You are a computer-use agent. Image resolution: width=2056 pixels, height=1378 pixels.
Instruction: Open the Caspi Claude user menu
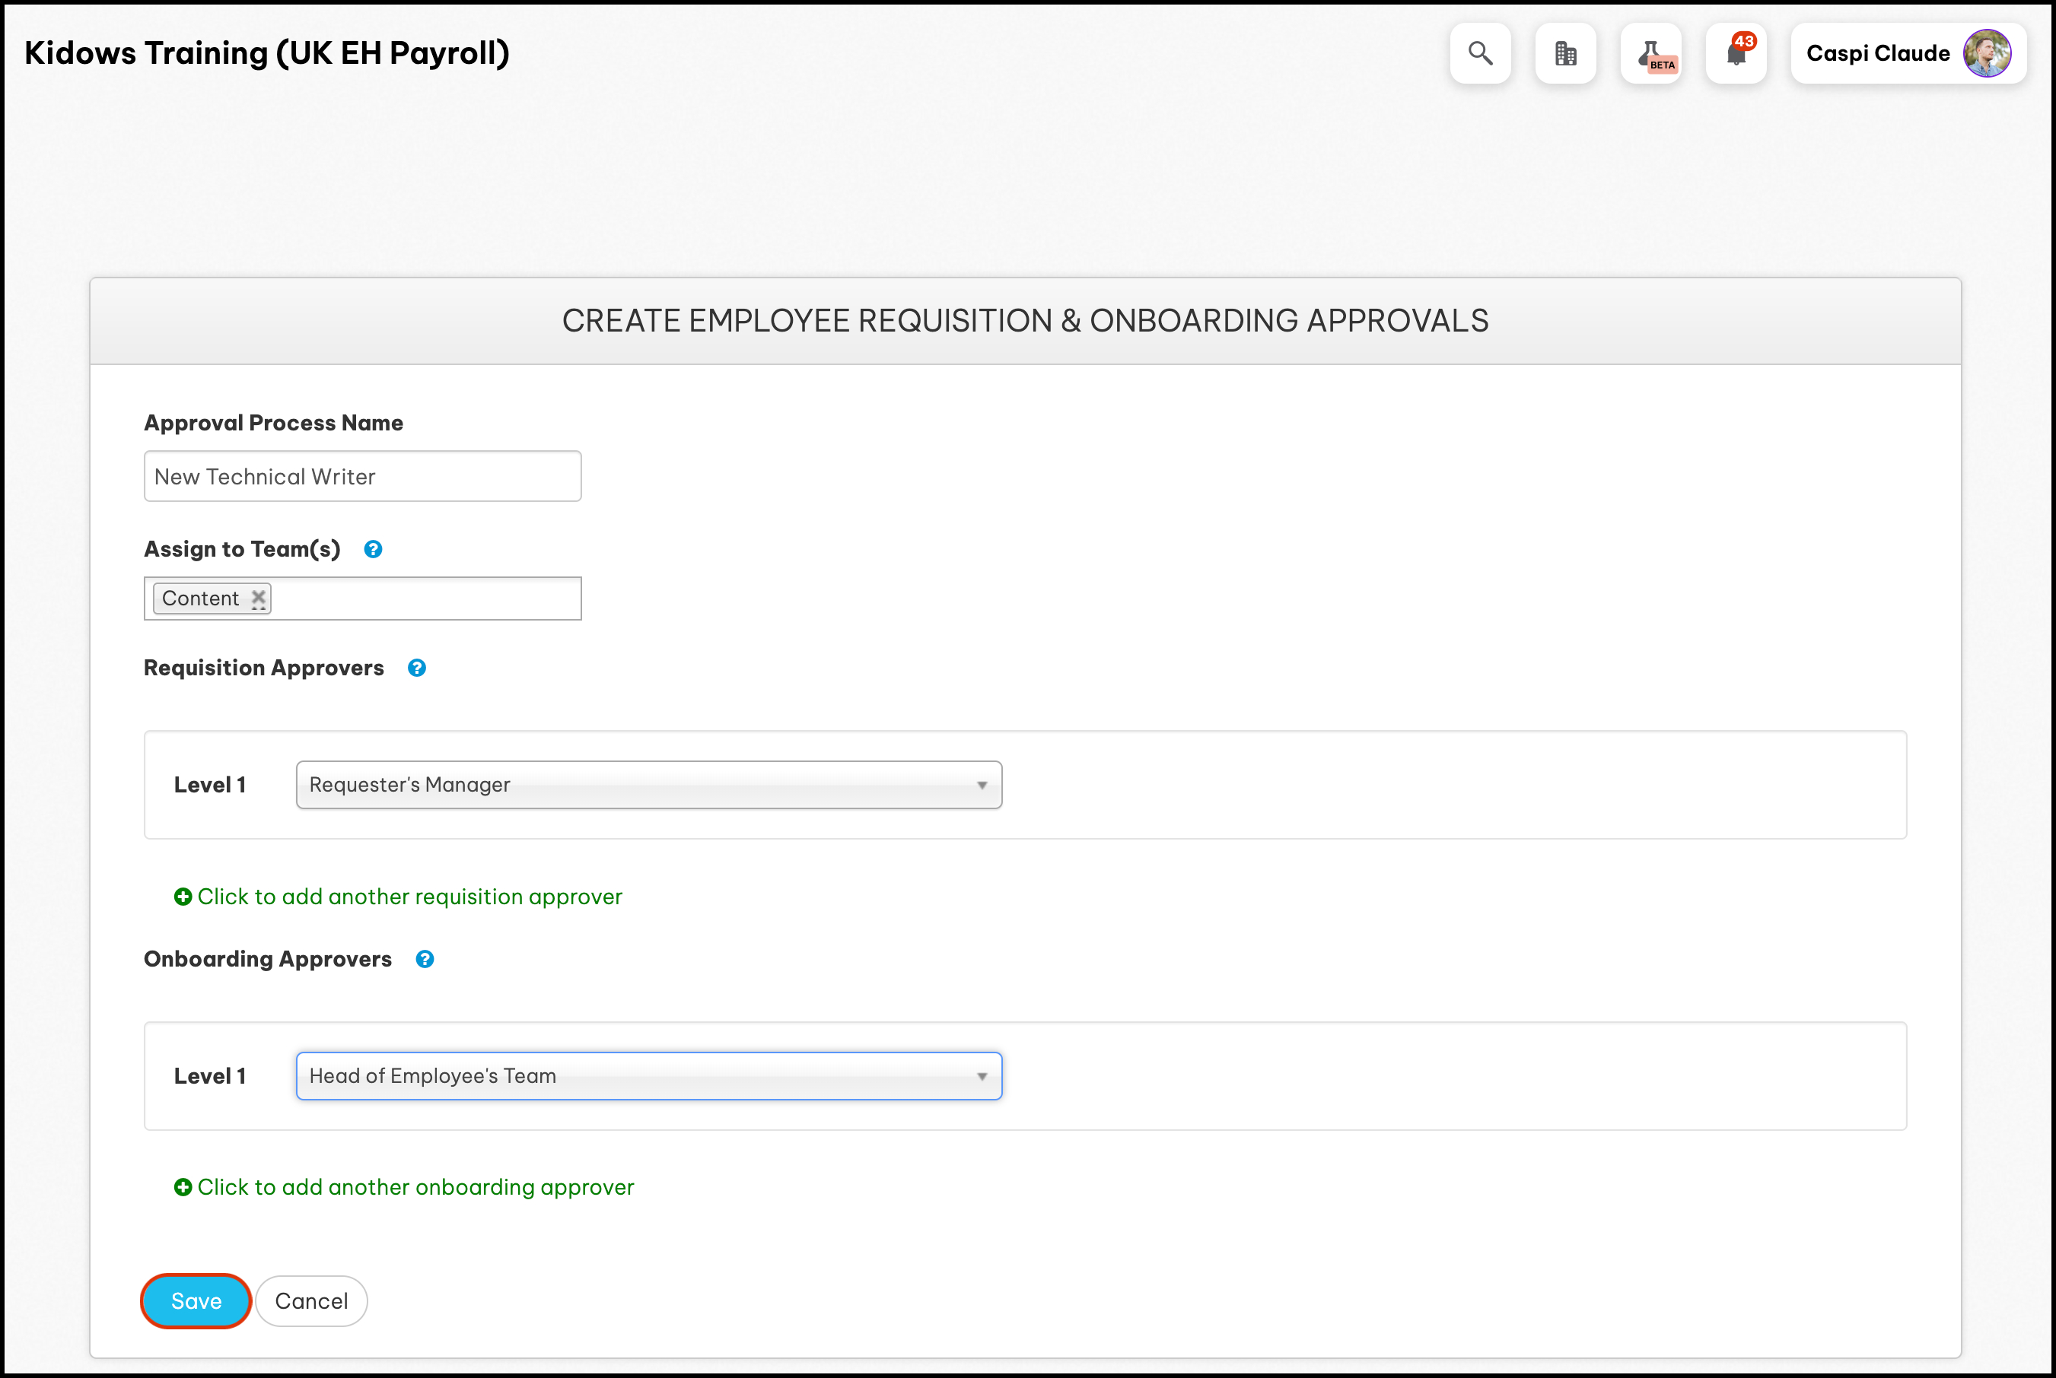click(1908, 53)
